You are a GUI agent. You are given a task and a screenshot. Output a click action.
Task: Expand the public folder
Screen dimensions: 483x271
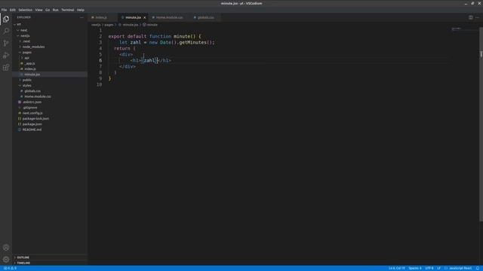[x=27, y=80]
